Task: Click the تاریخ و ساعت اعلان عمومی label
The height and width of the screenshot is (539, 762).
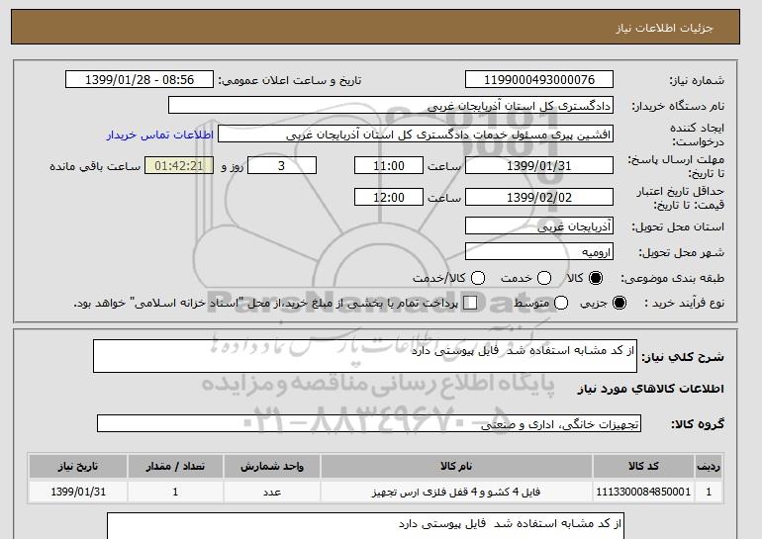Action: tap(290, 80)
